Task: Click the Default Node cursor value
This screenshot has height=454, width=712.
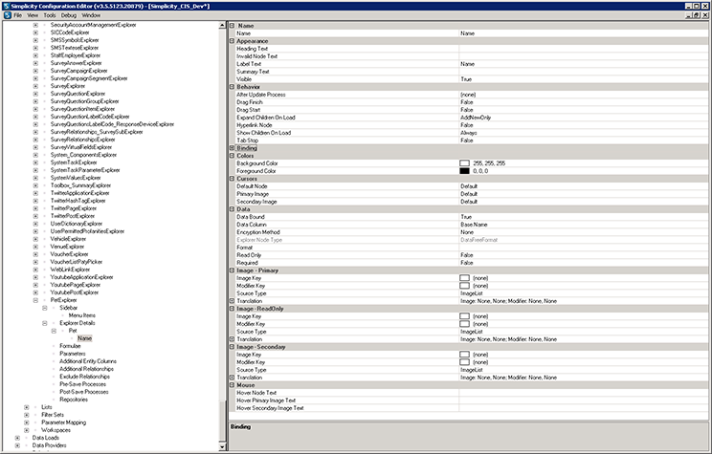Action: 584,186
